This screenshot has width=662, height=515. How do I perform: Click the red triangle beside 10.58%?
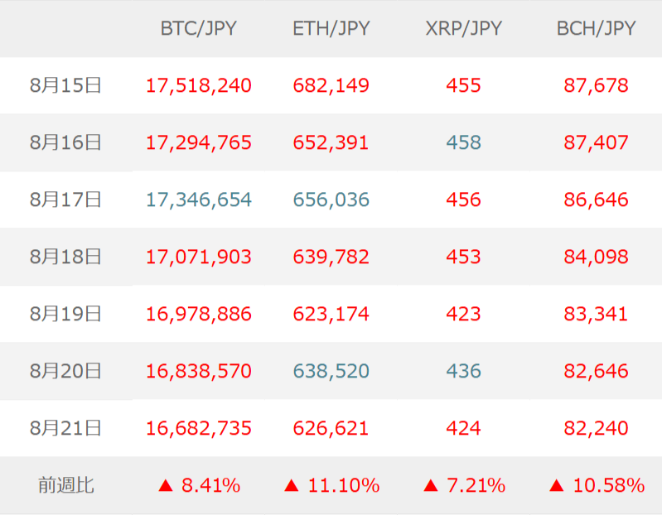tap(556, 486)
